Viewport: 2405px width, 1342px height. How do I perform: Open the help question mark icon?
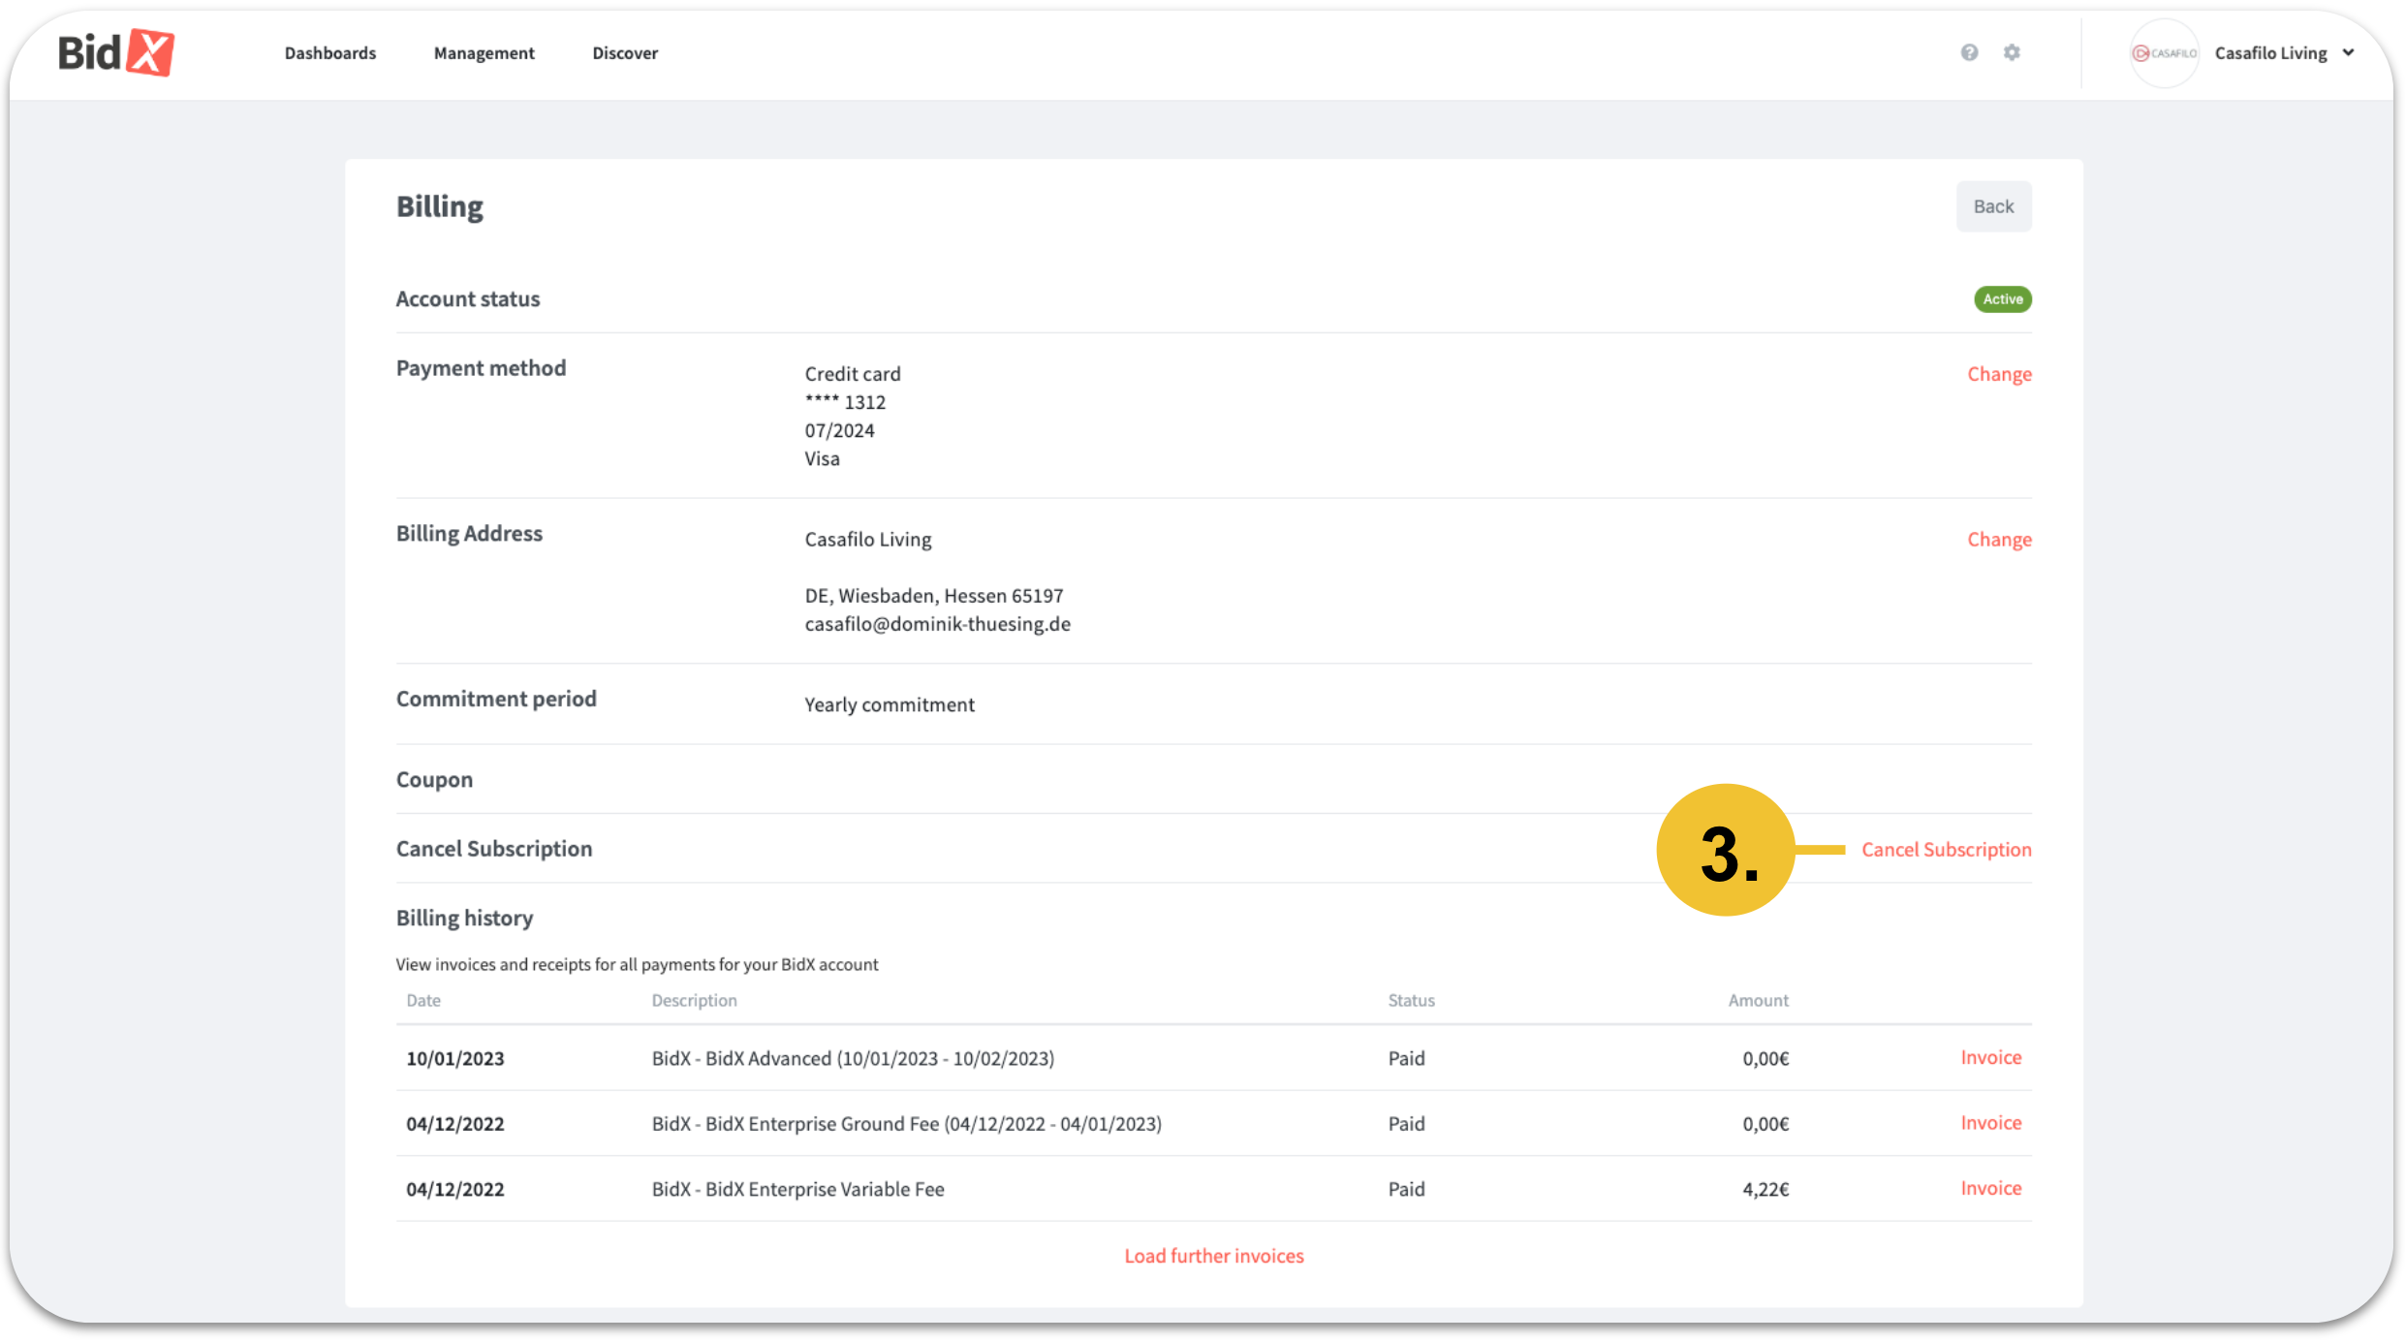point(1969,52)
